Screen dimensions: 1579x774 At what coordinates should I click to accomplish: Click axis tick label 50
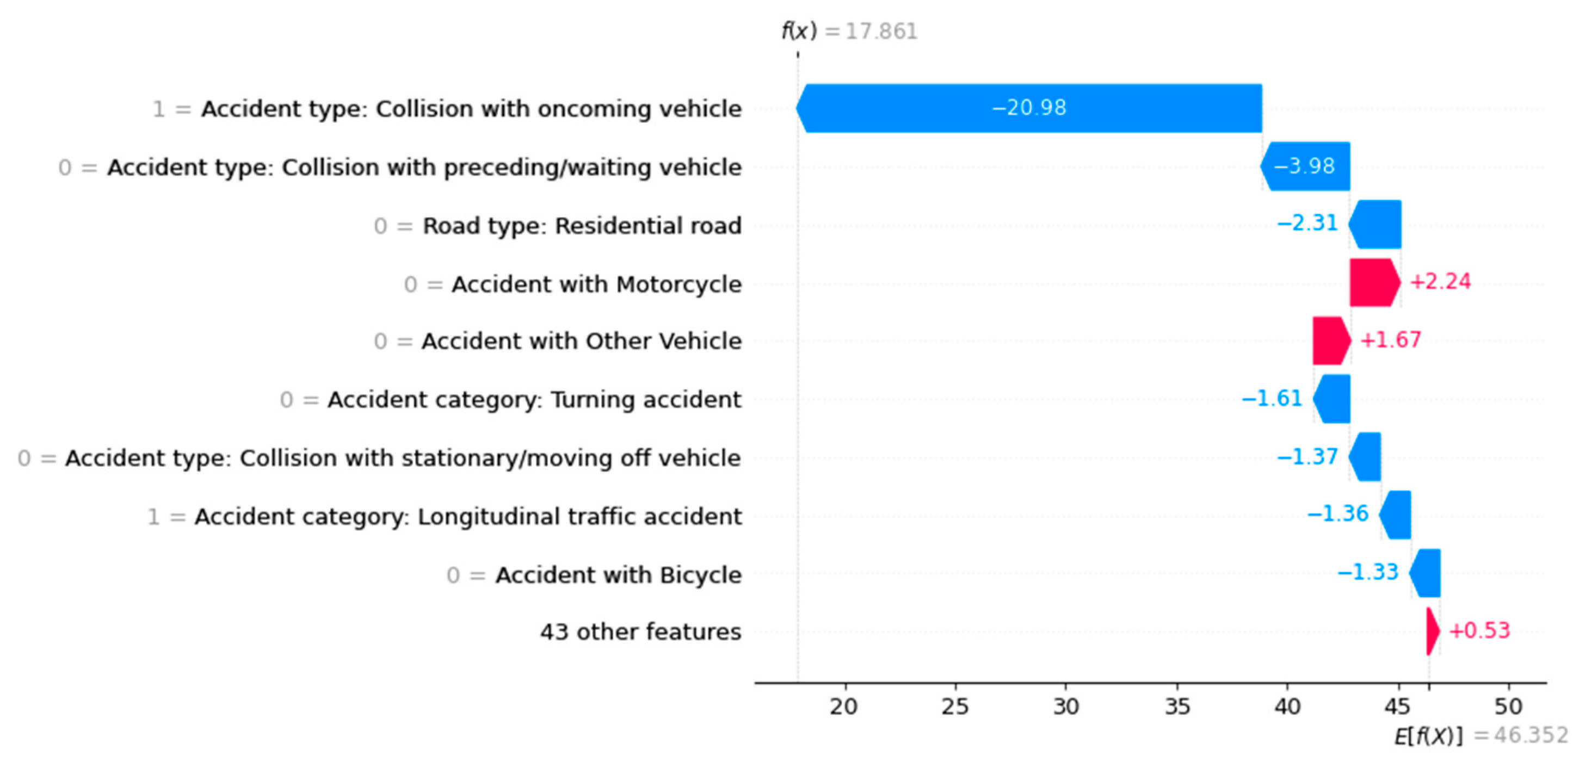tap(1508, 707)
